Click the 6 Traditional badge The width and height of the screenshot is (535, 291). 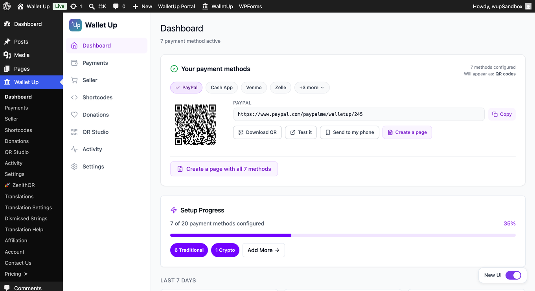pos(189,250)
